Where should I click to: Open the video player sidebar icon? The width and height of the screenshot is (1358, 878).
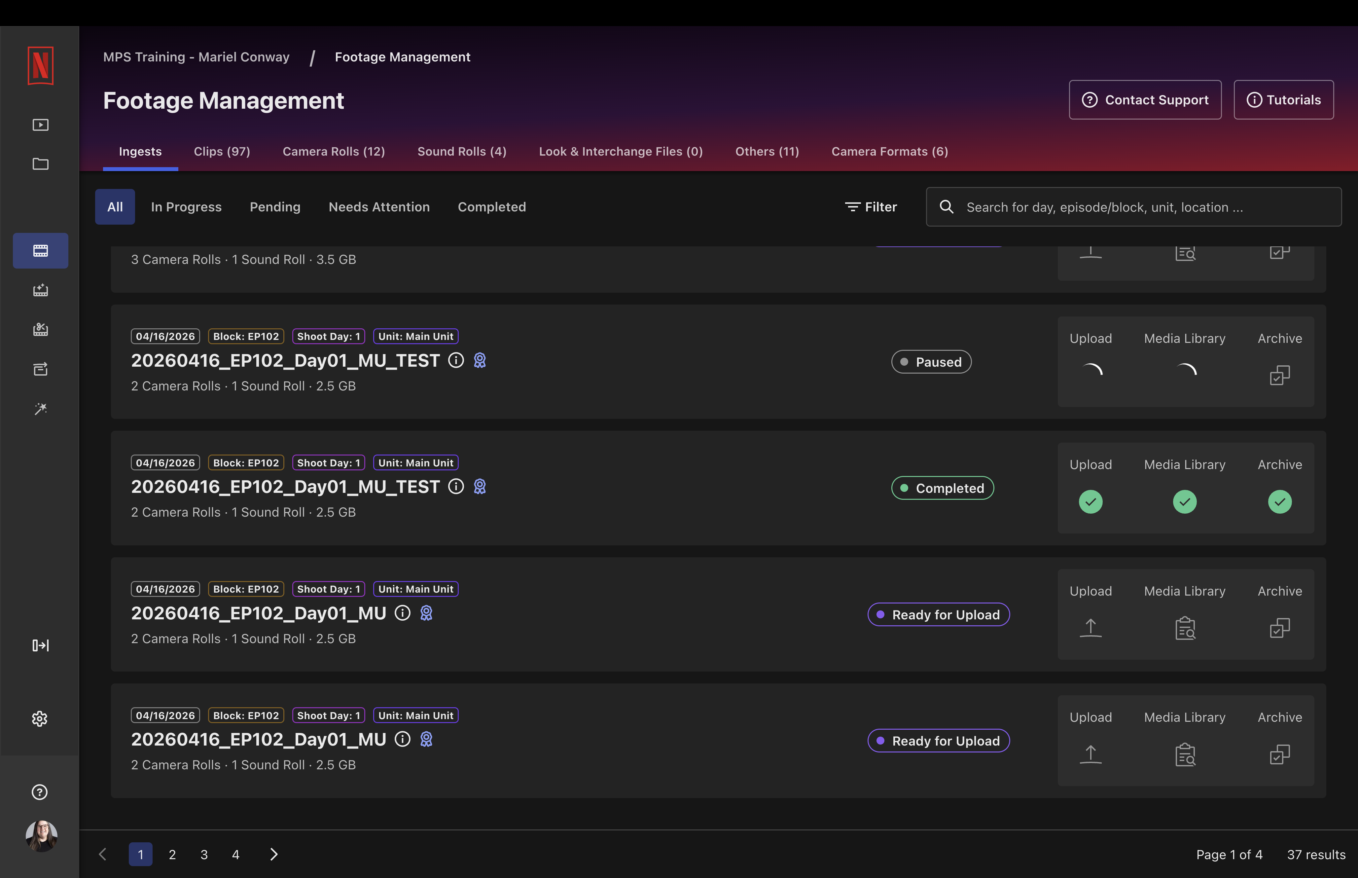tap(41, 125)
